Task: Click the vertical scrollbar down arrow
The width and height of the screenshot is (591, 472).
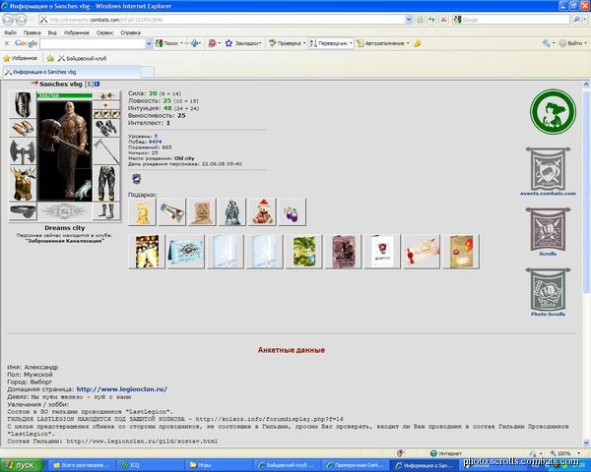Action: tap(586, 442)
